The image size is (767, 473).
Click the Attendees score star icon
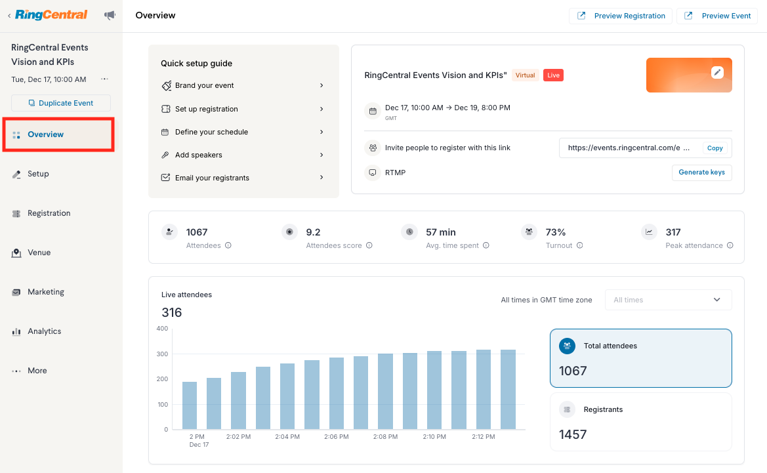pyautogui.click(x=289, y=232)
